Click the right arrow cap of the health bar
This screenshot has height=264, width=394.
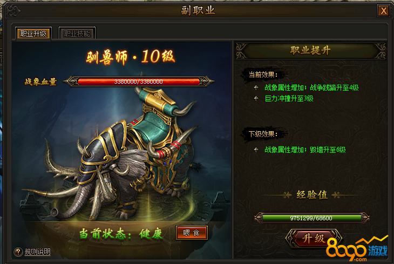coord(207,81)
